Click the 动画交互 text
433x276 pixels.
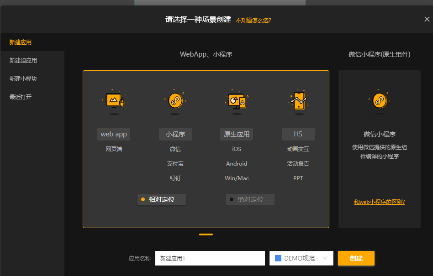298,149
